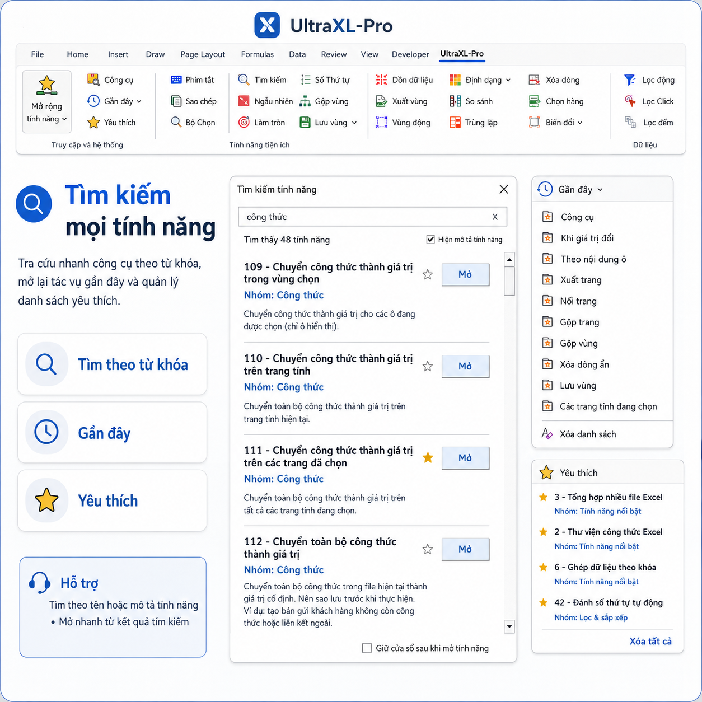Click the results list scrollbar thumb
Image resolution: width=702 pixels, height=702 pixels.
[x=509, y=281]
